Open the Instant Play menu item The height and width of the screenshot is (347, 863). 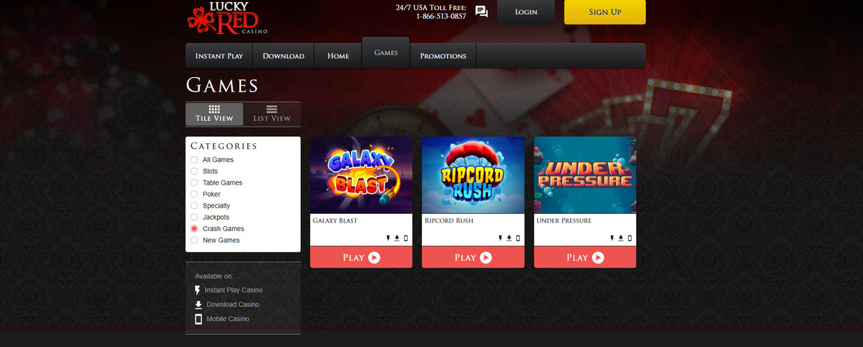pos(219,56)
